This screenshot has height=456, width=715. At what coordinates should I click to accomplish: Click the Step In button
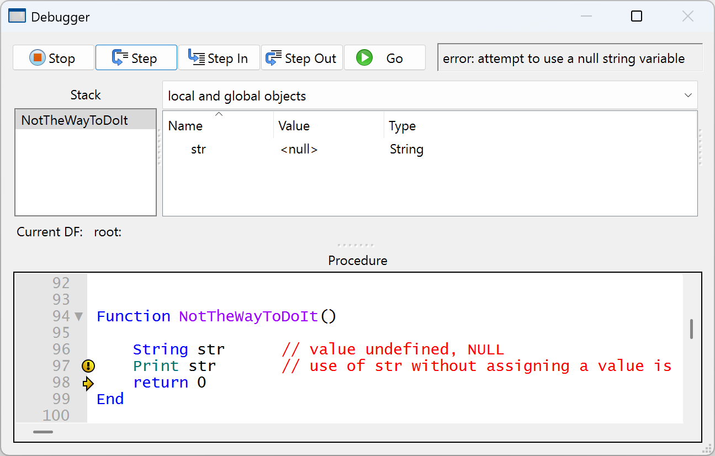pos(219,58)
